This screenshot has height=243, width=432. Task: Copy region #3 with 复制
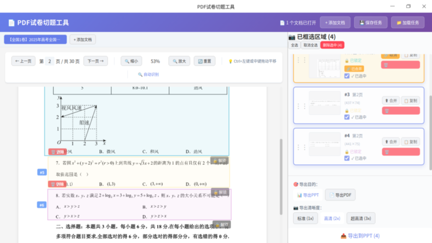(x=410, y=101)
